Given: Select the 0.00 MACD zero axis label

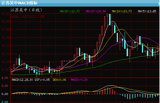Looking at the screenshot, I should point(5,94).
